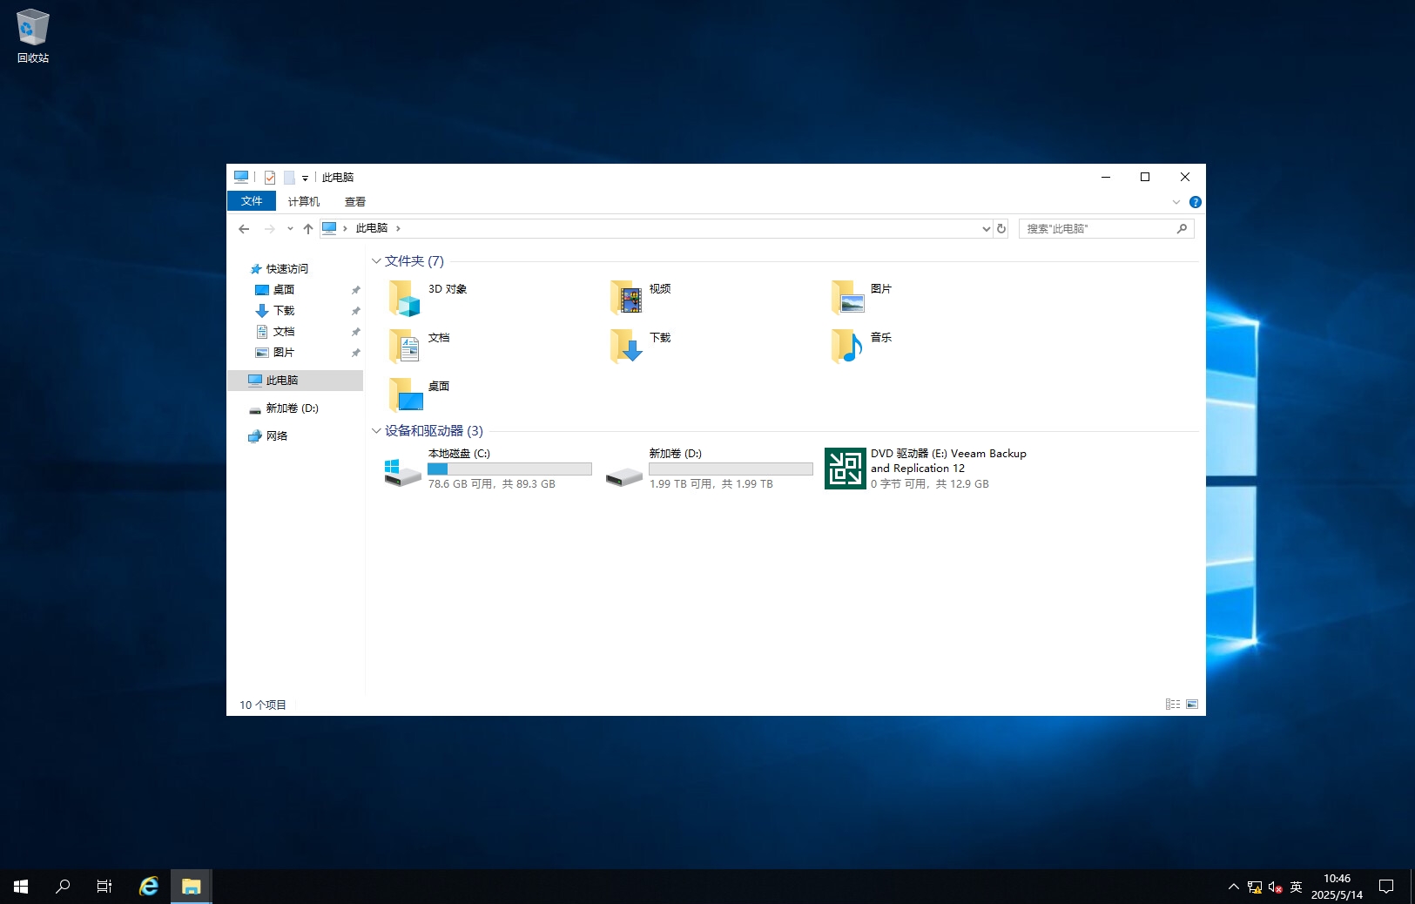Open the 文件 menu tab
This screenshot has height=904, width=1415.
click(252, 201)
